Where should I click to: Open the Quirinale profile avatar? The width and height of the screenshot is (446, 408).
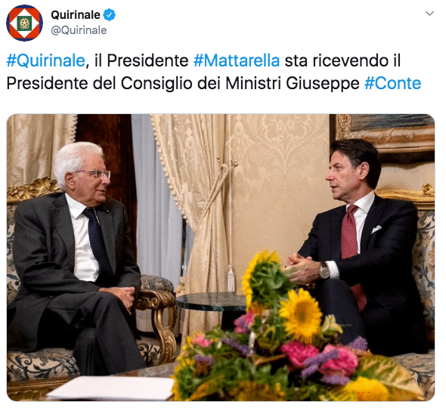24,23
